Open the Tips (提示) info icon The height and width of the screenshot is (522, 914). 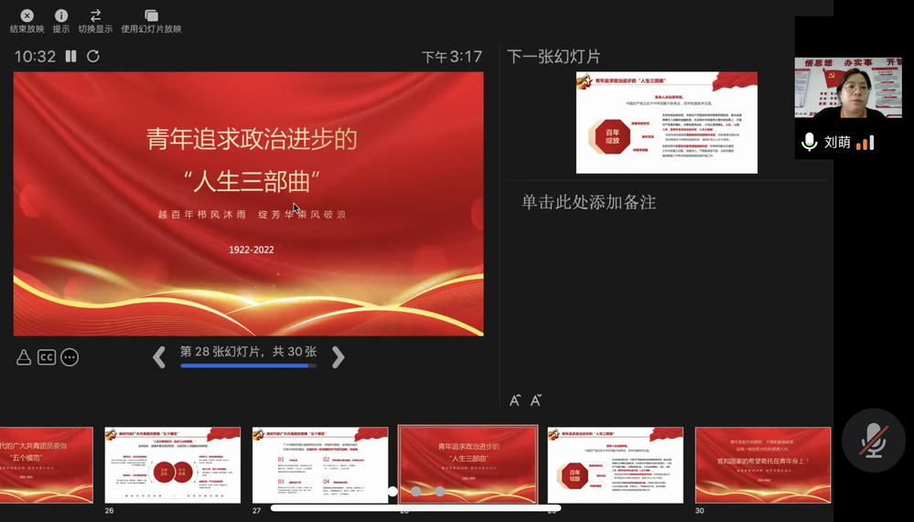pos(61,16)
